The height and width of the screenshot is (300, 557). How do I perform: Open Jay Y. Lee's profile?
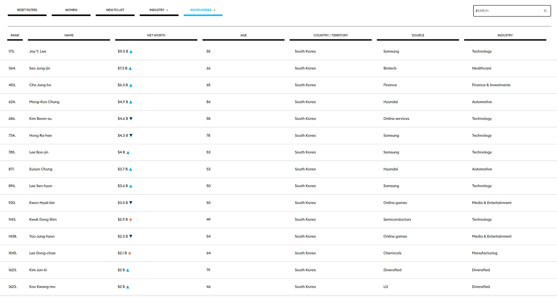click(38, 51)
